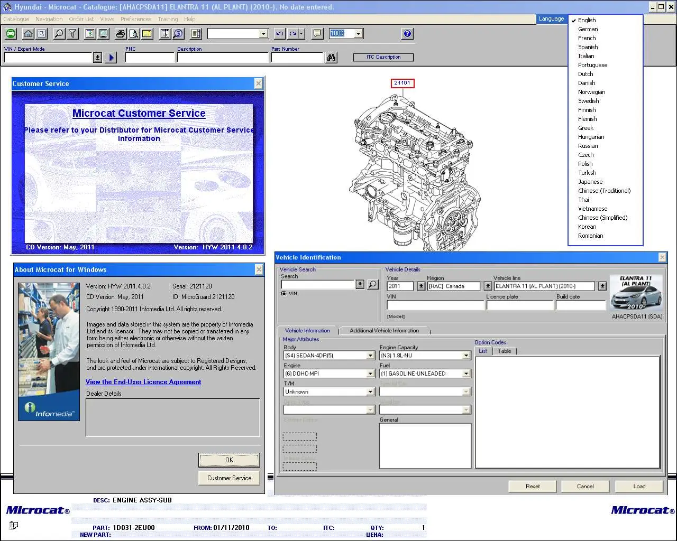The height and width of the screenshot is (541, 677).
Task: Click Reset in Vehicle Identification
Action: tap(533, 486)
